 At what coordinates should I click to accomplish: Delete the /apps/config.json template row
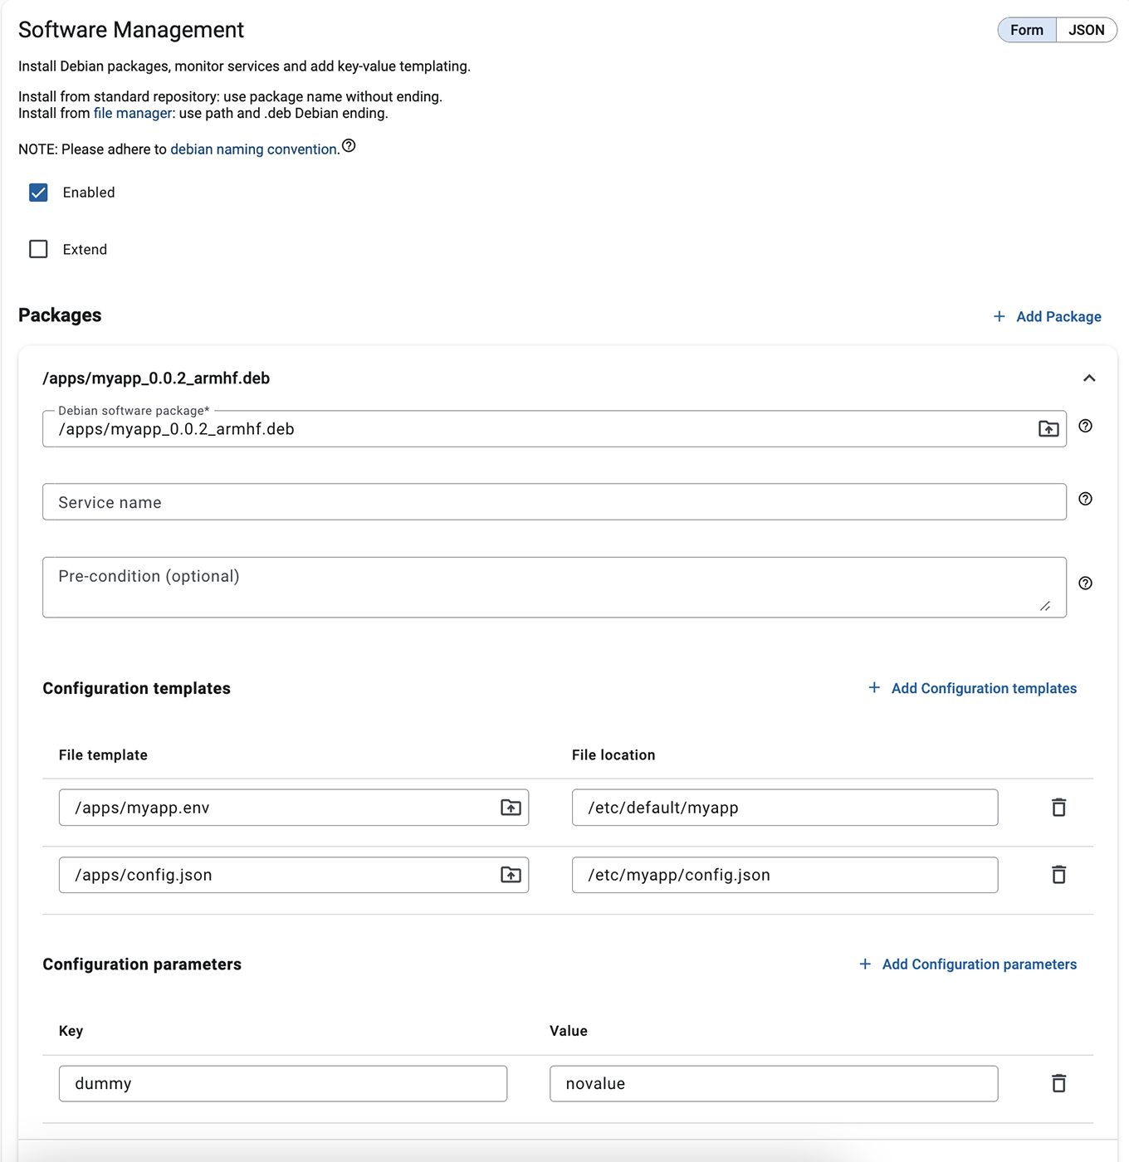pyautogui.click(x=1058, y=875)
